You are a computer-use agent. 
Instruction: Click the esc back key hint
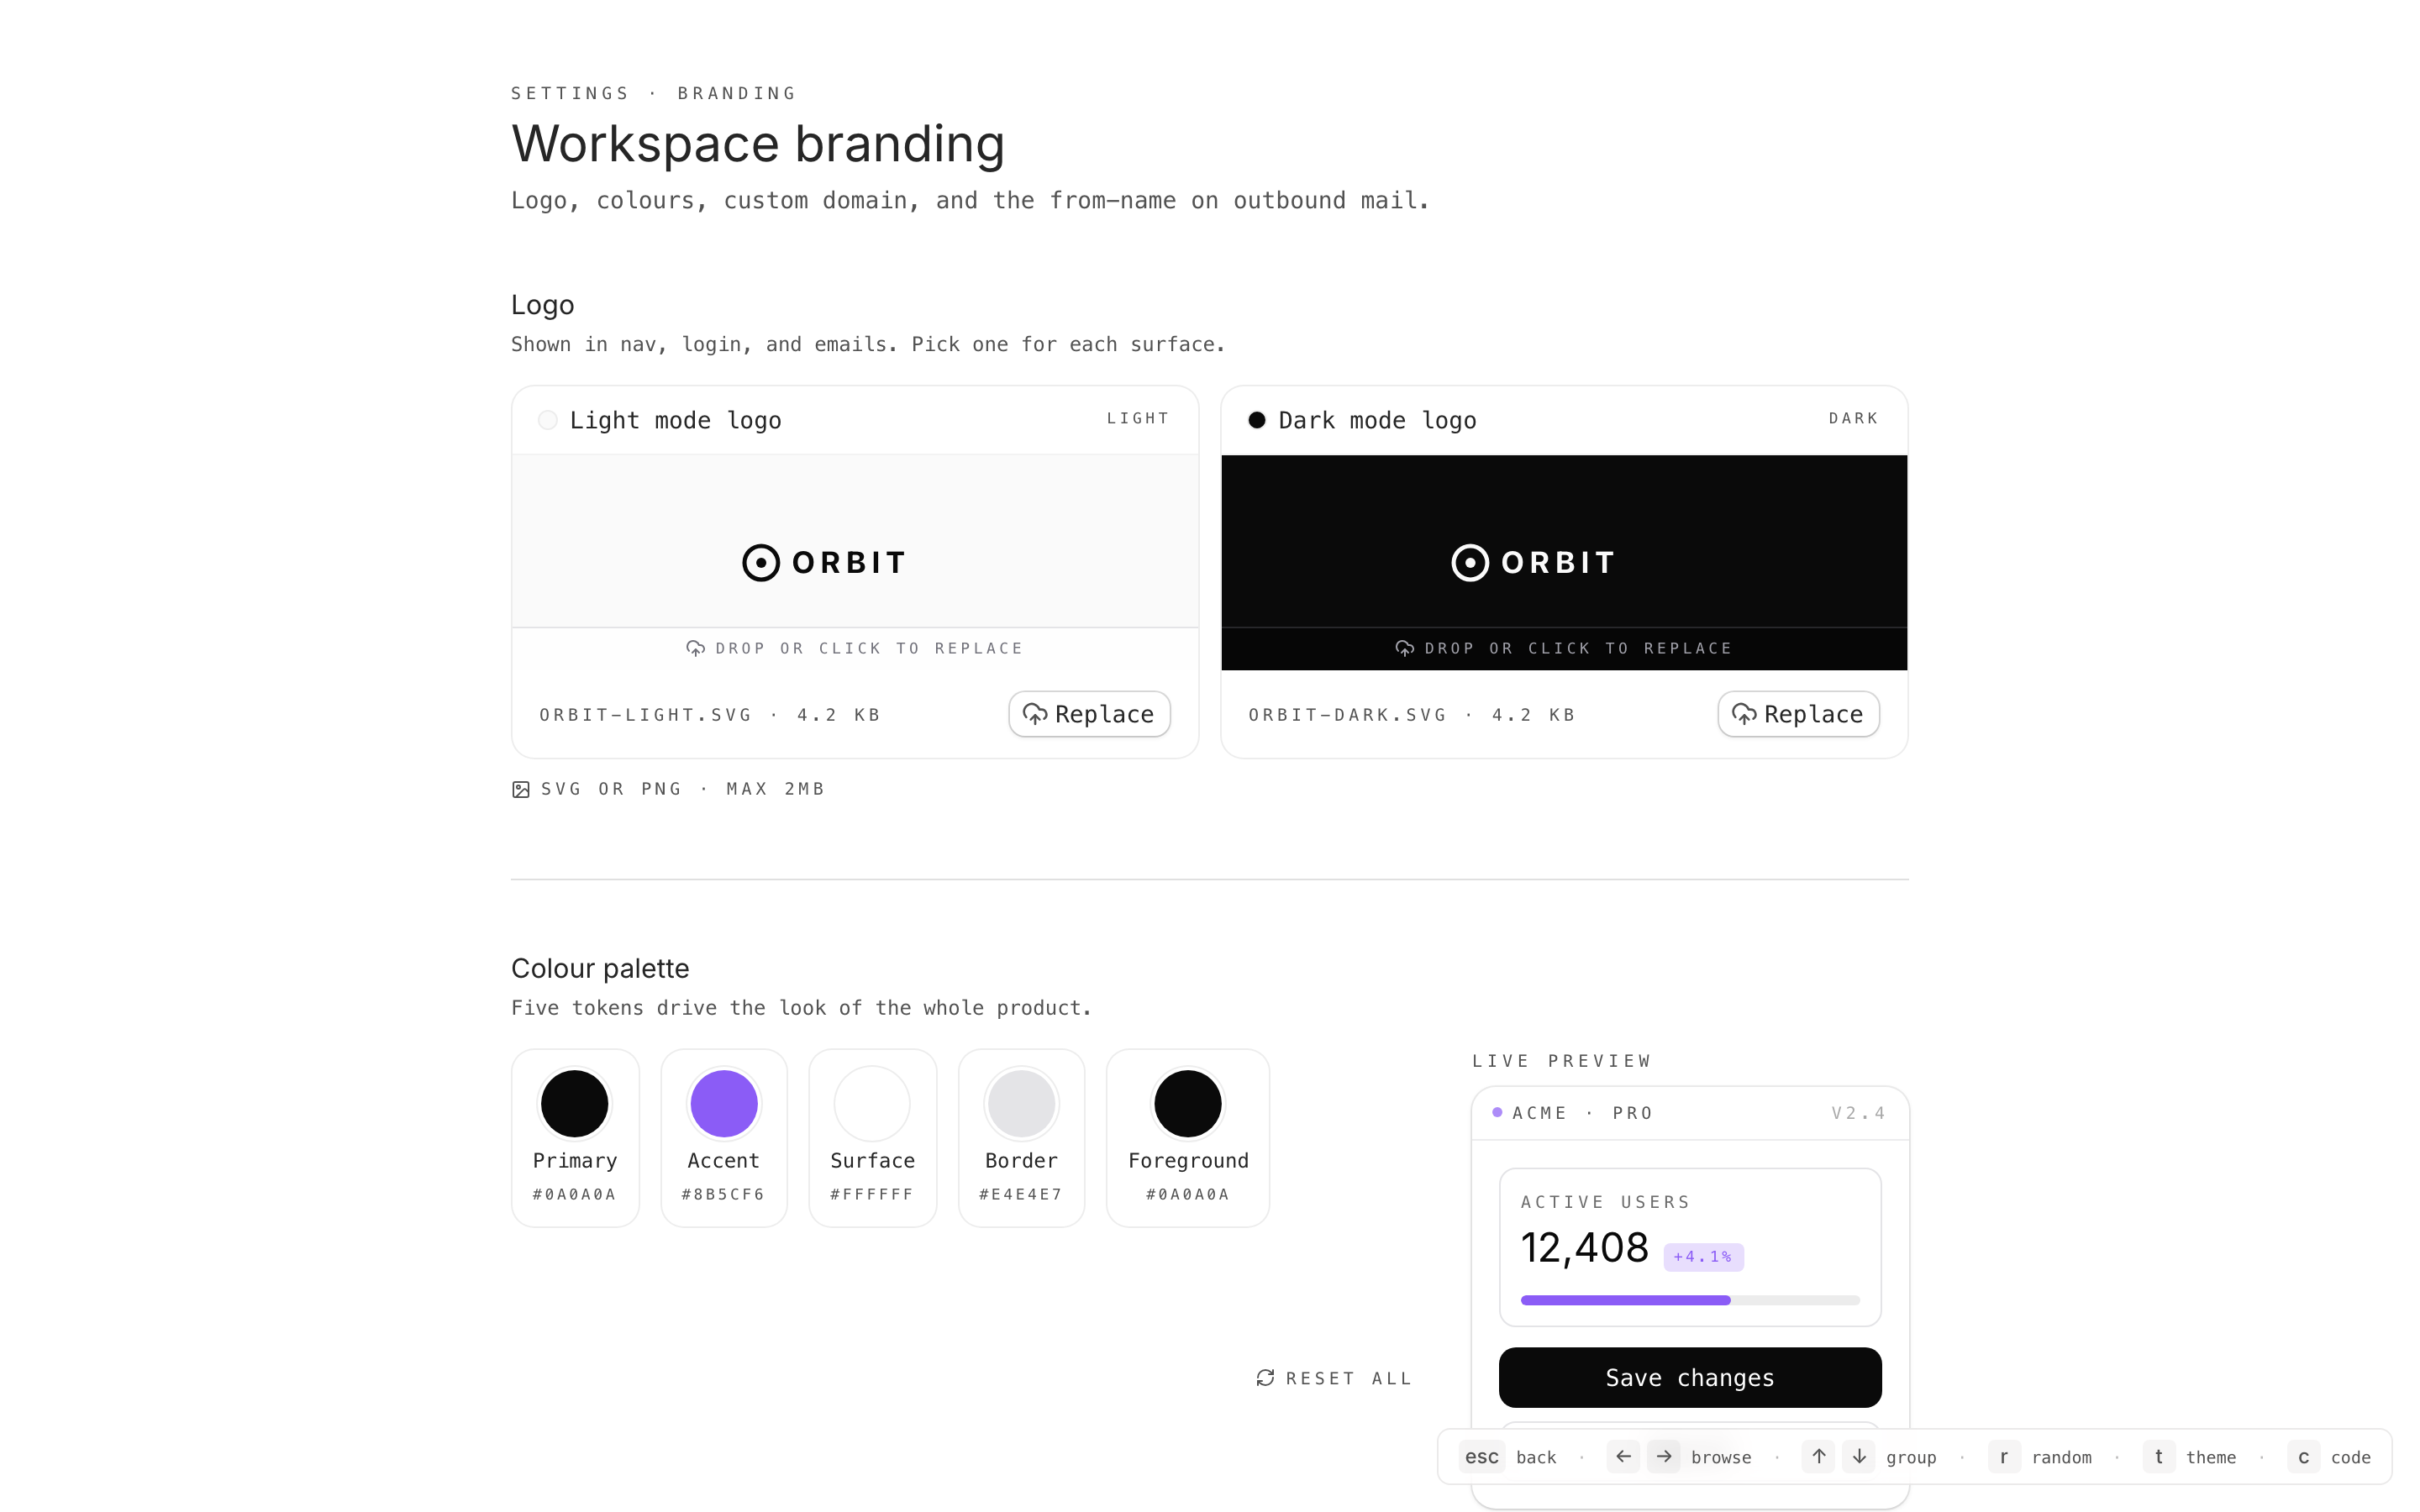(1481, 1457)
